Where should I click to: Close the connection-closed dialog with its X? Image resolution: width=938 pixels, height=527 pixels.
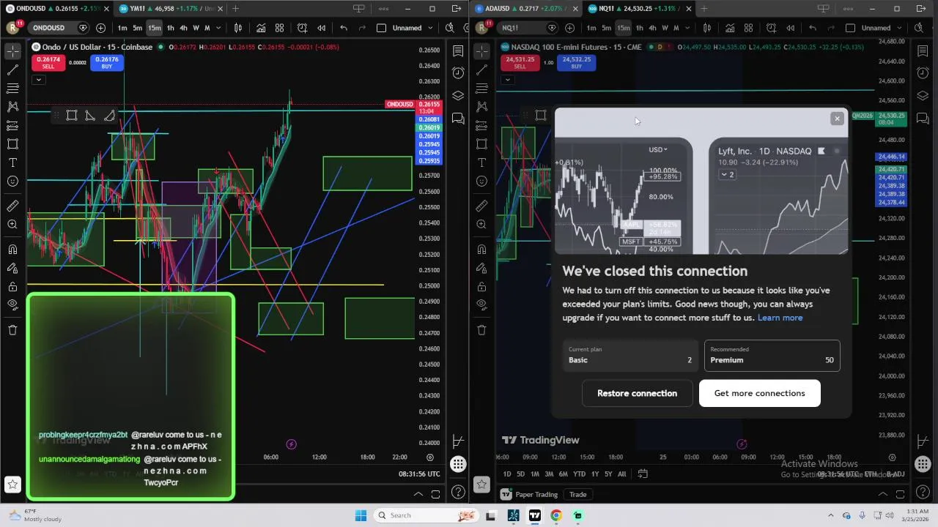[837, 119]
